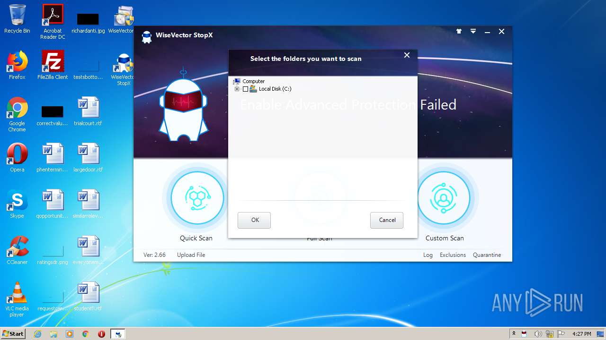
Task: Open CCleaner desktop shortcut
Action: click(x=17, y=250)
